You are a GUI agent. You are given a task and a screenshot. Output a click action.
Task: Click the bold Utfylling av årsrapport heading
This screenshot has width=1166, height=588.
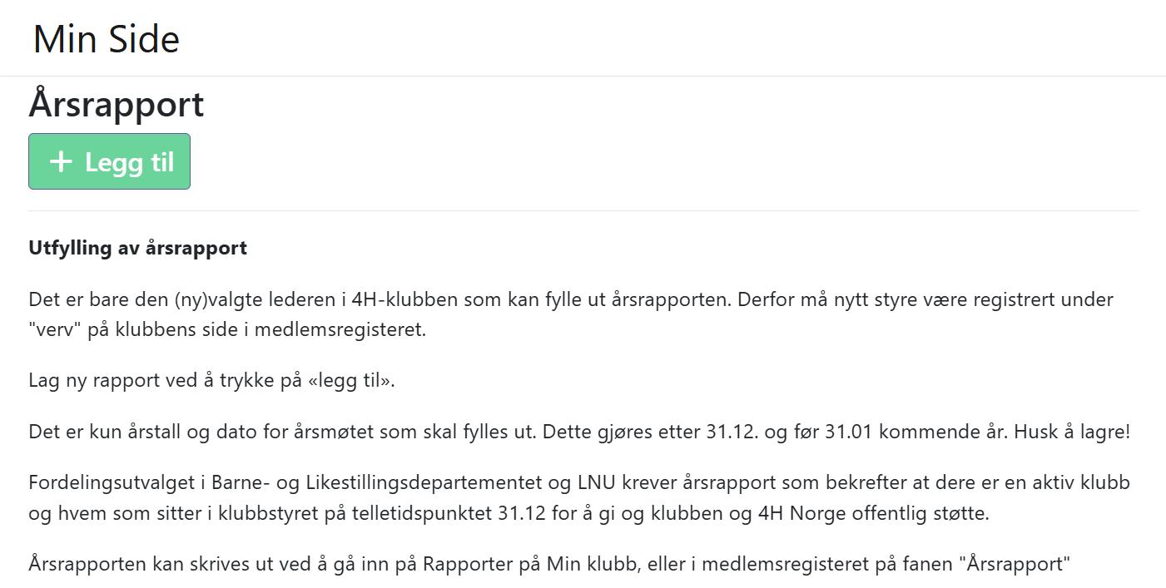coord(137,248)
